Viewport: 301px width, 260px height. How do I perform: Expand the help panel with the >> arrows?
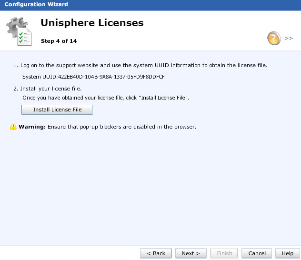pos(289,39)
